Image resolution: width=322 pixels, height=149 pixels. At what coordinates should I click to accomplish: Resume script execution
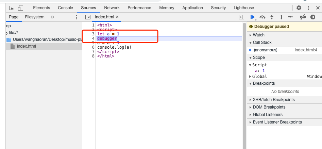point(253,17)
